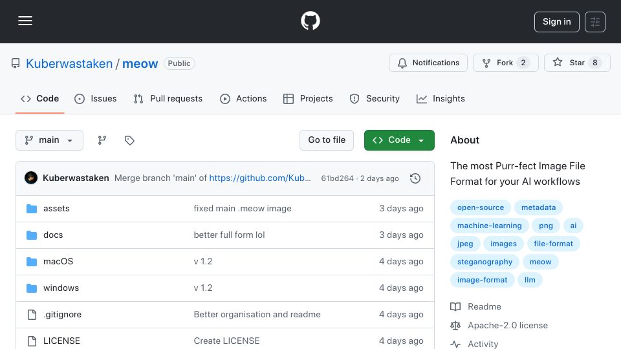621x349 pixels.
Task: Expand the green Code dropdown
Action: (x=399, y=140)
